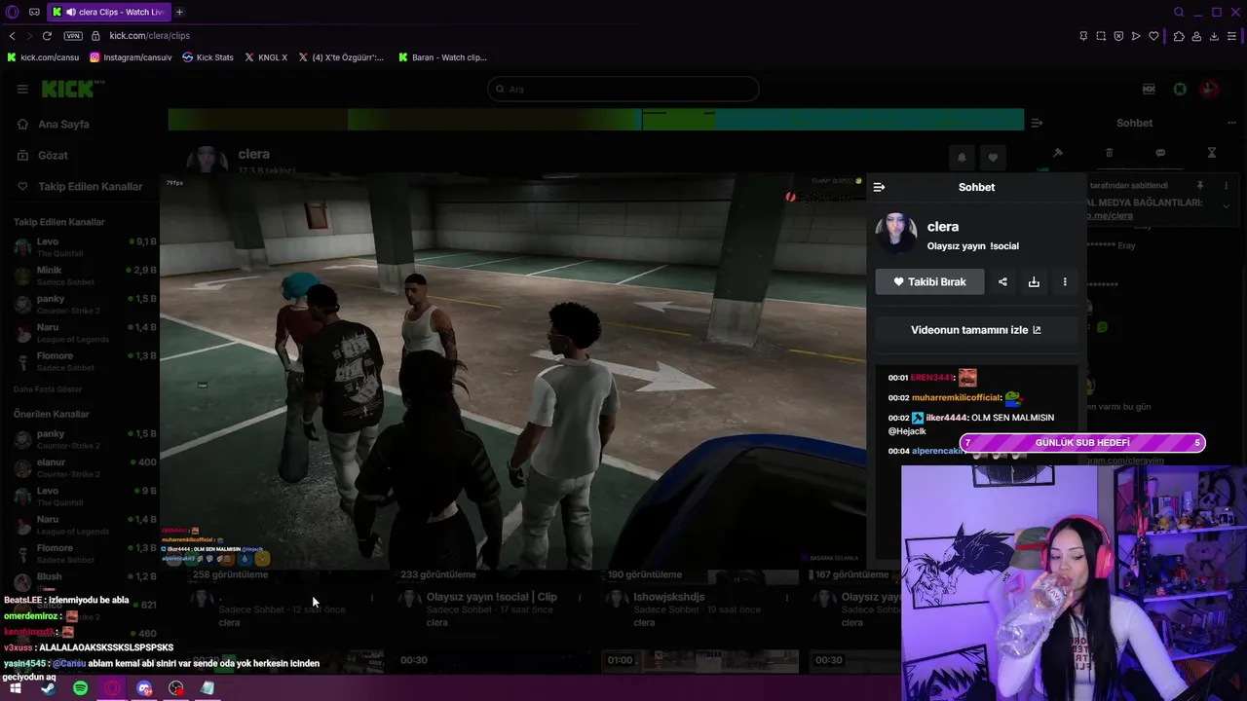The height and width of the screenshot is (701, 1247).
Task: Open the clip's three-dot options menu
Action: (1065, 281)
